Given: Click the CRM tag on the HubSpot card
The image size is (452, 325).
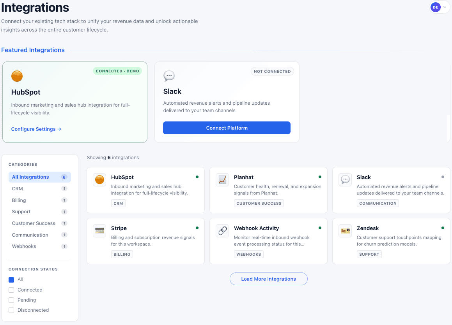Looking at the screenshot, I should pyautogui.click(x=118, y=203).
